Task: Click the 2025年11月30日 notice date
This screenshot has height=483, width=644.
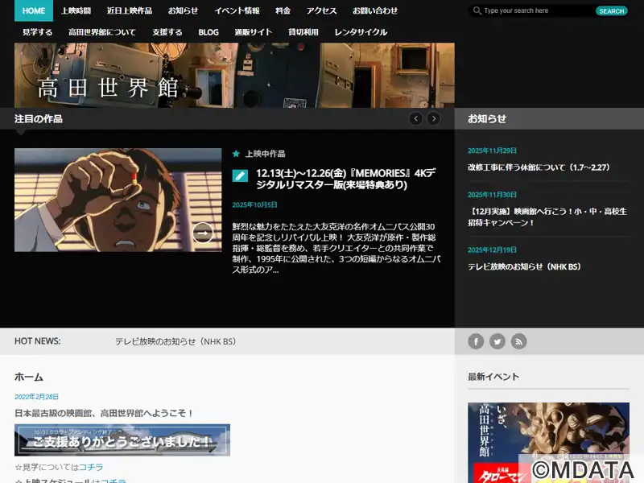Action: (492, 194)
